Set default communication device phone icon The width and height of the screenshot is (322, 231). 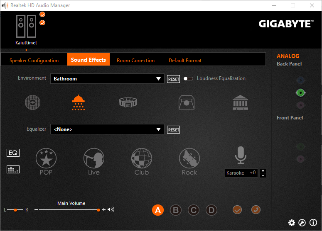(256, 210)
